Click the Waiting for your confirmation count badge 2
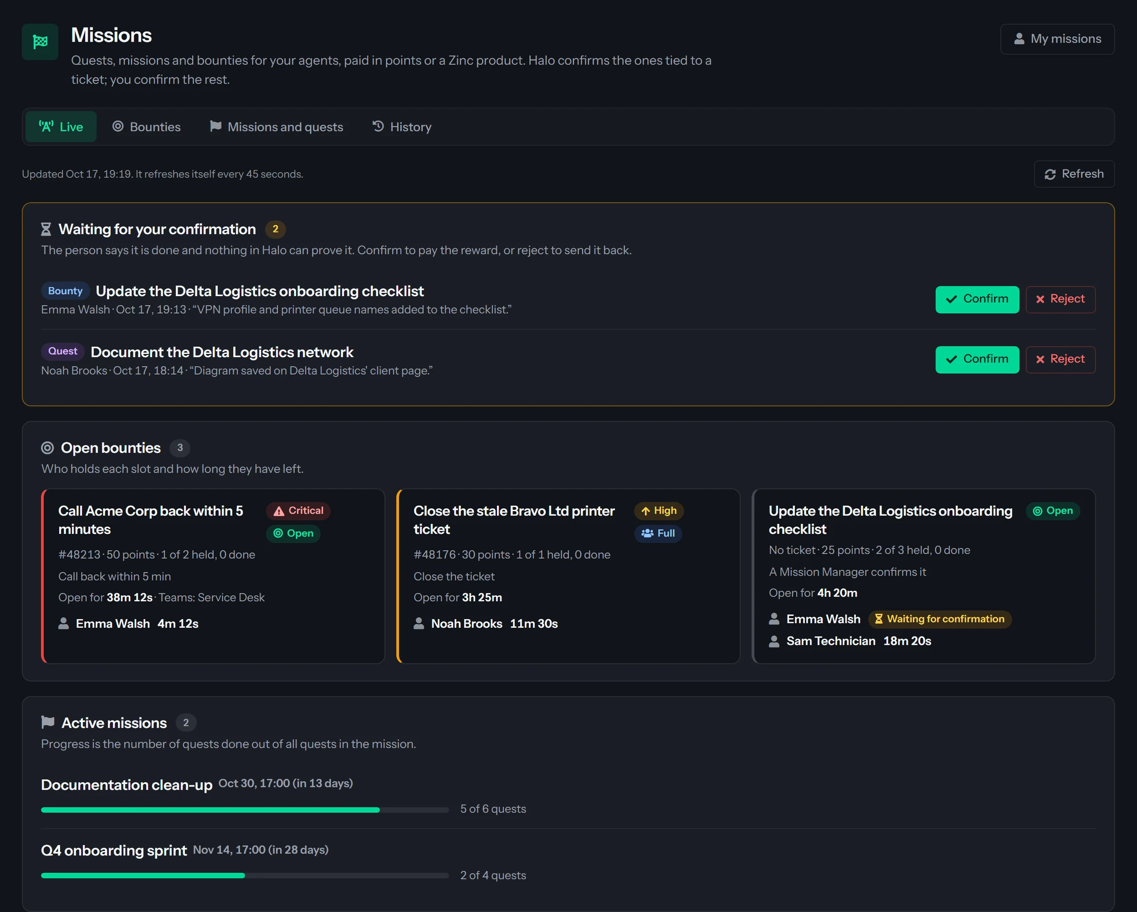Image resolution: width=1137 pixels, height=912 pixels. (275, 229)
